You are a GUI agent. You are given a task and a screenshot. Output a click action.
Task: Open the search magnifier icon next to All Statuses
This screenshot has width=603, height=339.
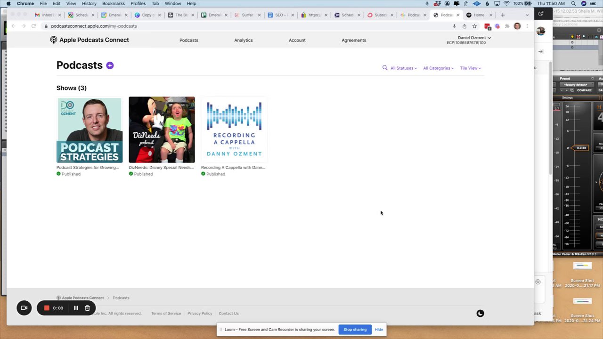[385, 68]
